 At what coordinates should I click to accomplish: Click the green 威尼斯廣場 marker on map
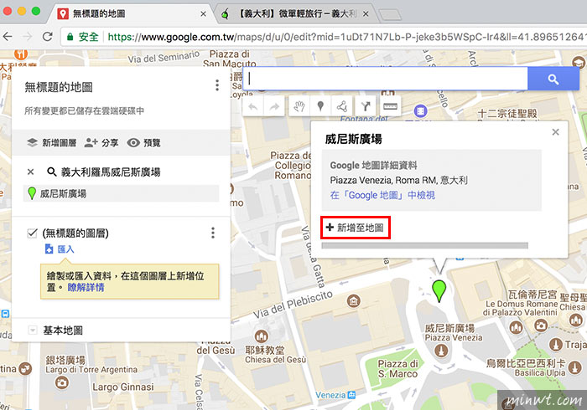click(x=439, y=291)
